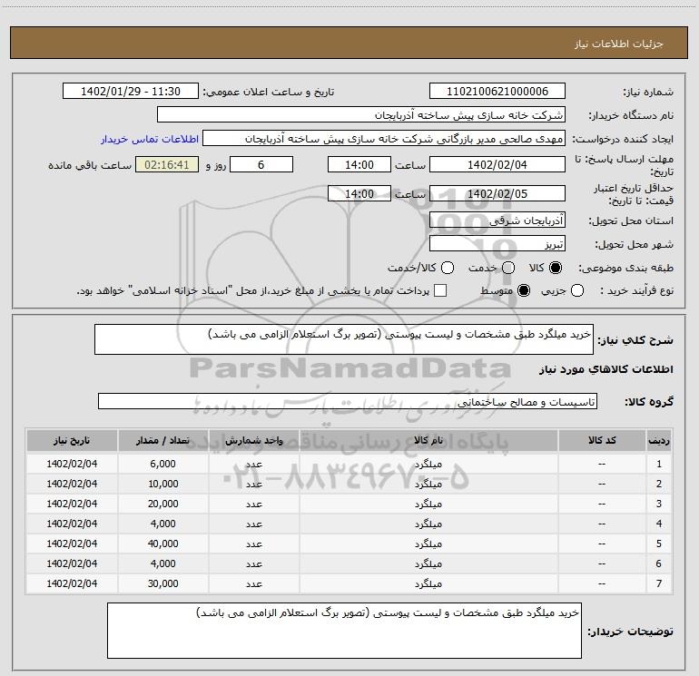699x676 pixels.
Task: Click quantity 10,000 in row 2
Action: (x=162, y=484)
